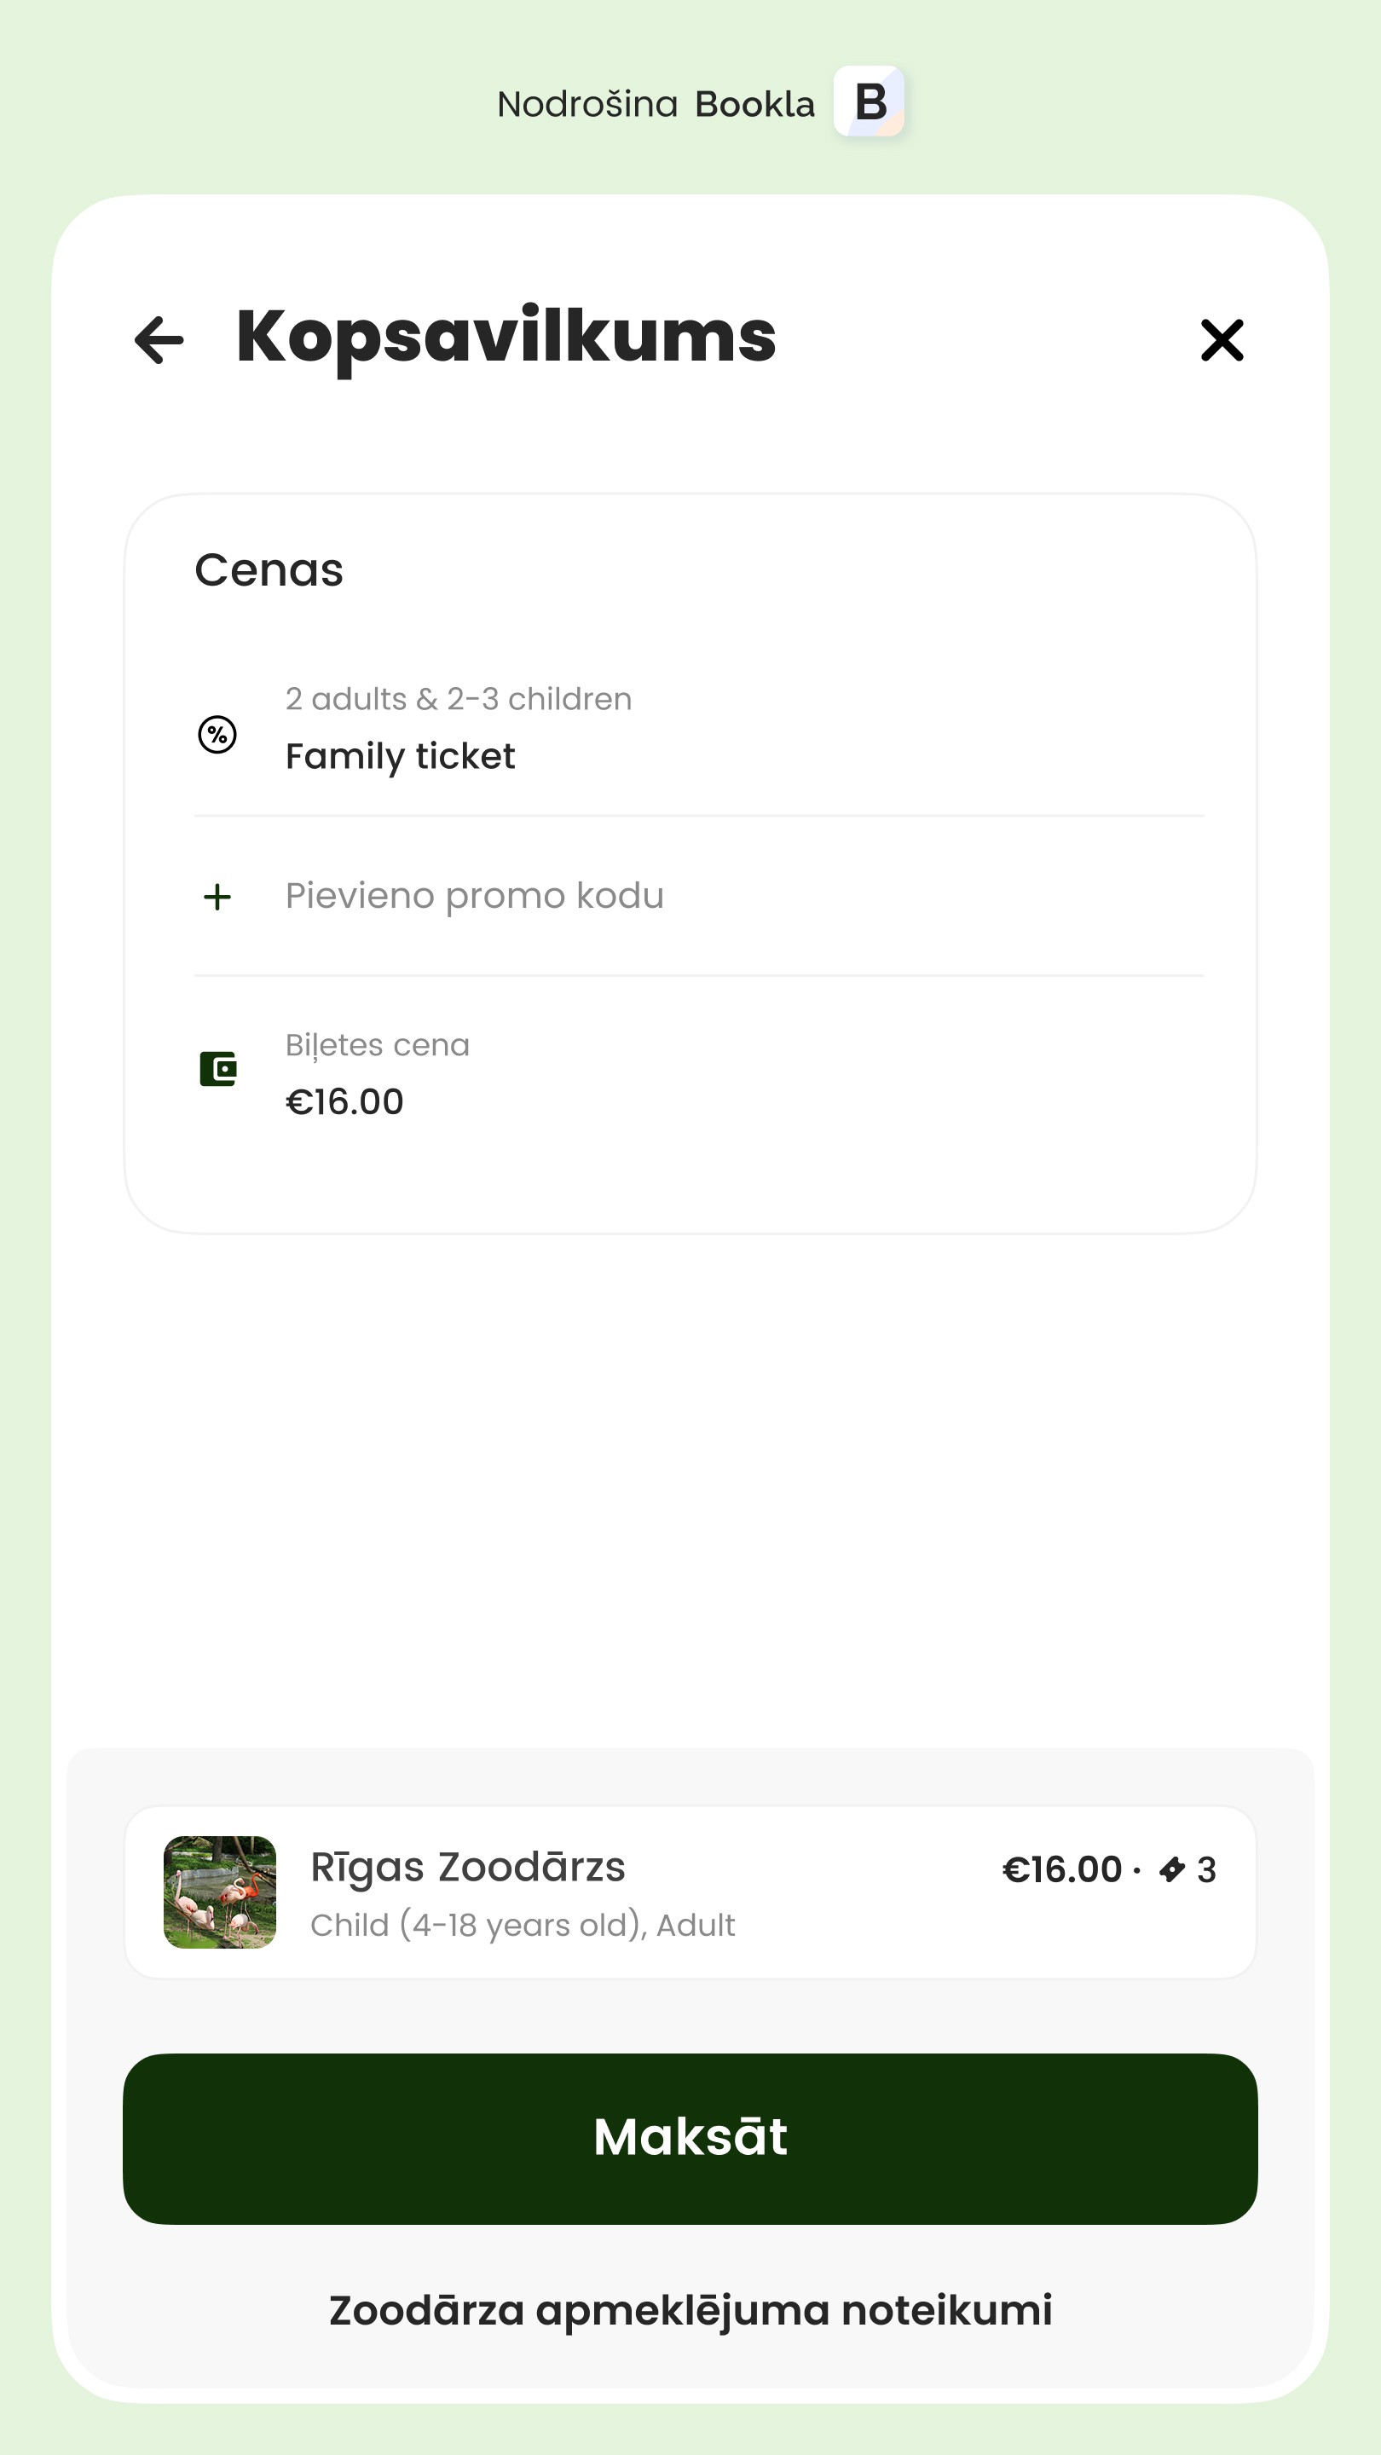Click the Child (4-18 years old), Adult subtitle

(523, 1925)
